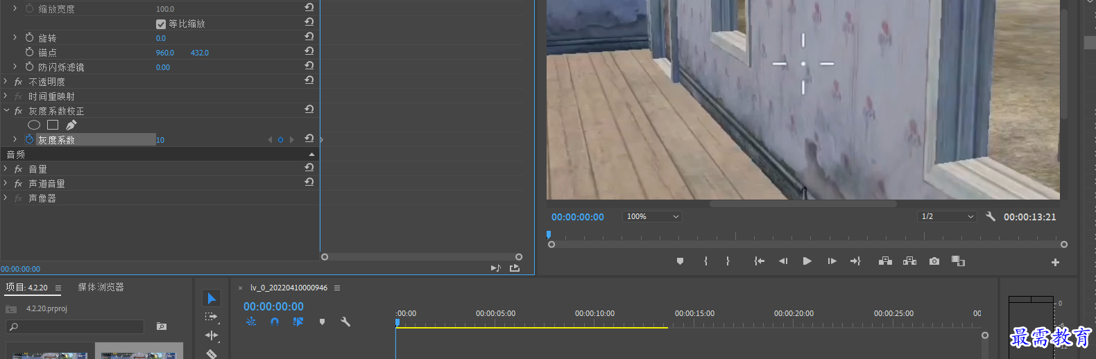Select the free draw bezier pen mask

coord(71,125)
